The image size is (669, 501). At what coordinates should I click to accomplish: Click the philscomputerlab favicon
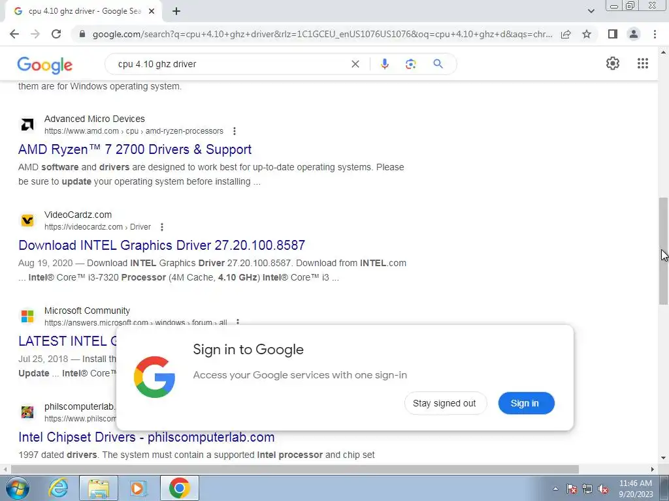tap(27, 412)
